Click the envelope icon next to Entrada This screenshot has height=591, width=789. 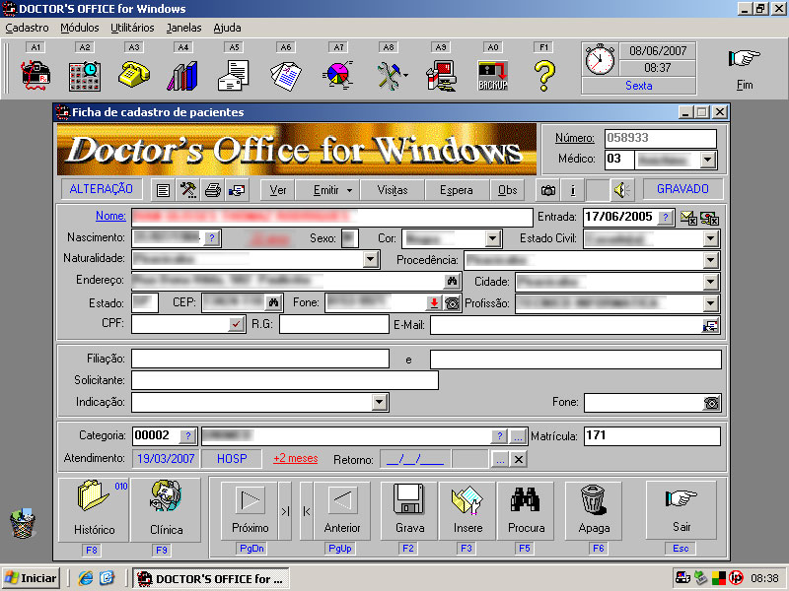(687, 218)
